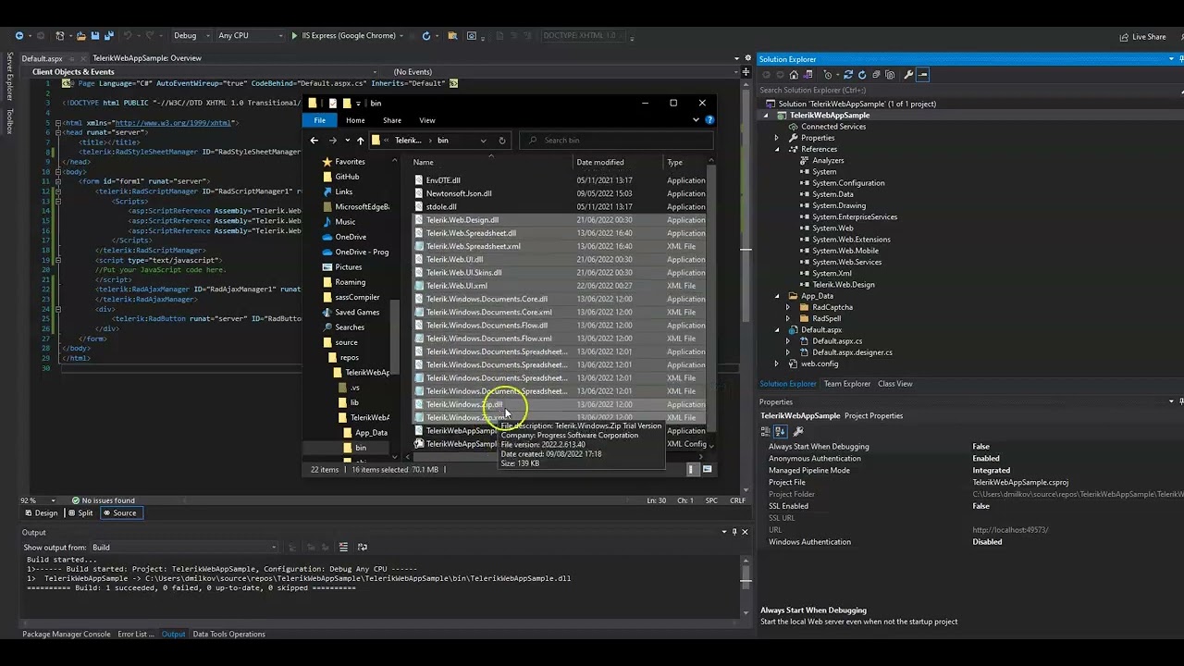Image resolution: width=1184 pixels, height=666 pixels.
Task: Toggle Preview Selected Items icon
Action: point(922,75)
